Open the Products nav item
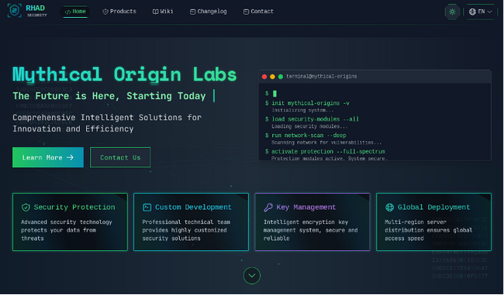 [119, 12]
